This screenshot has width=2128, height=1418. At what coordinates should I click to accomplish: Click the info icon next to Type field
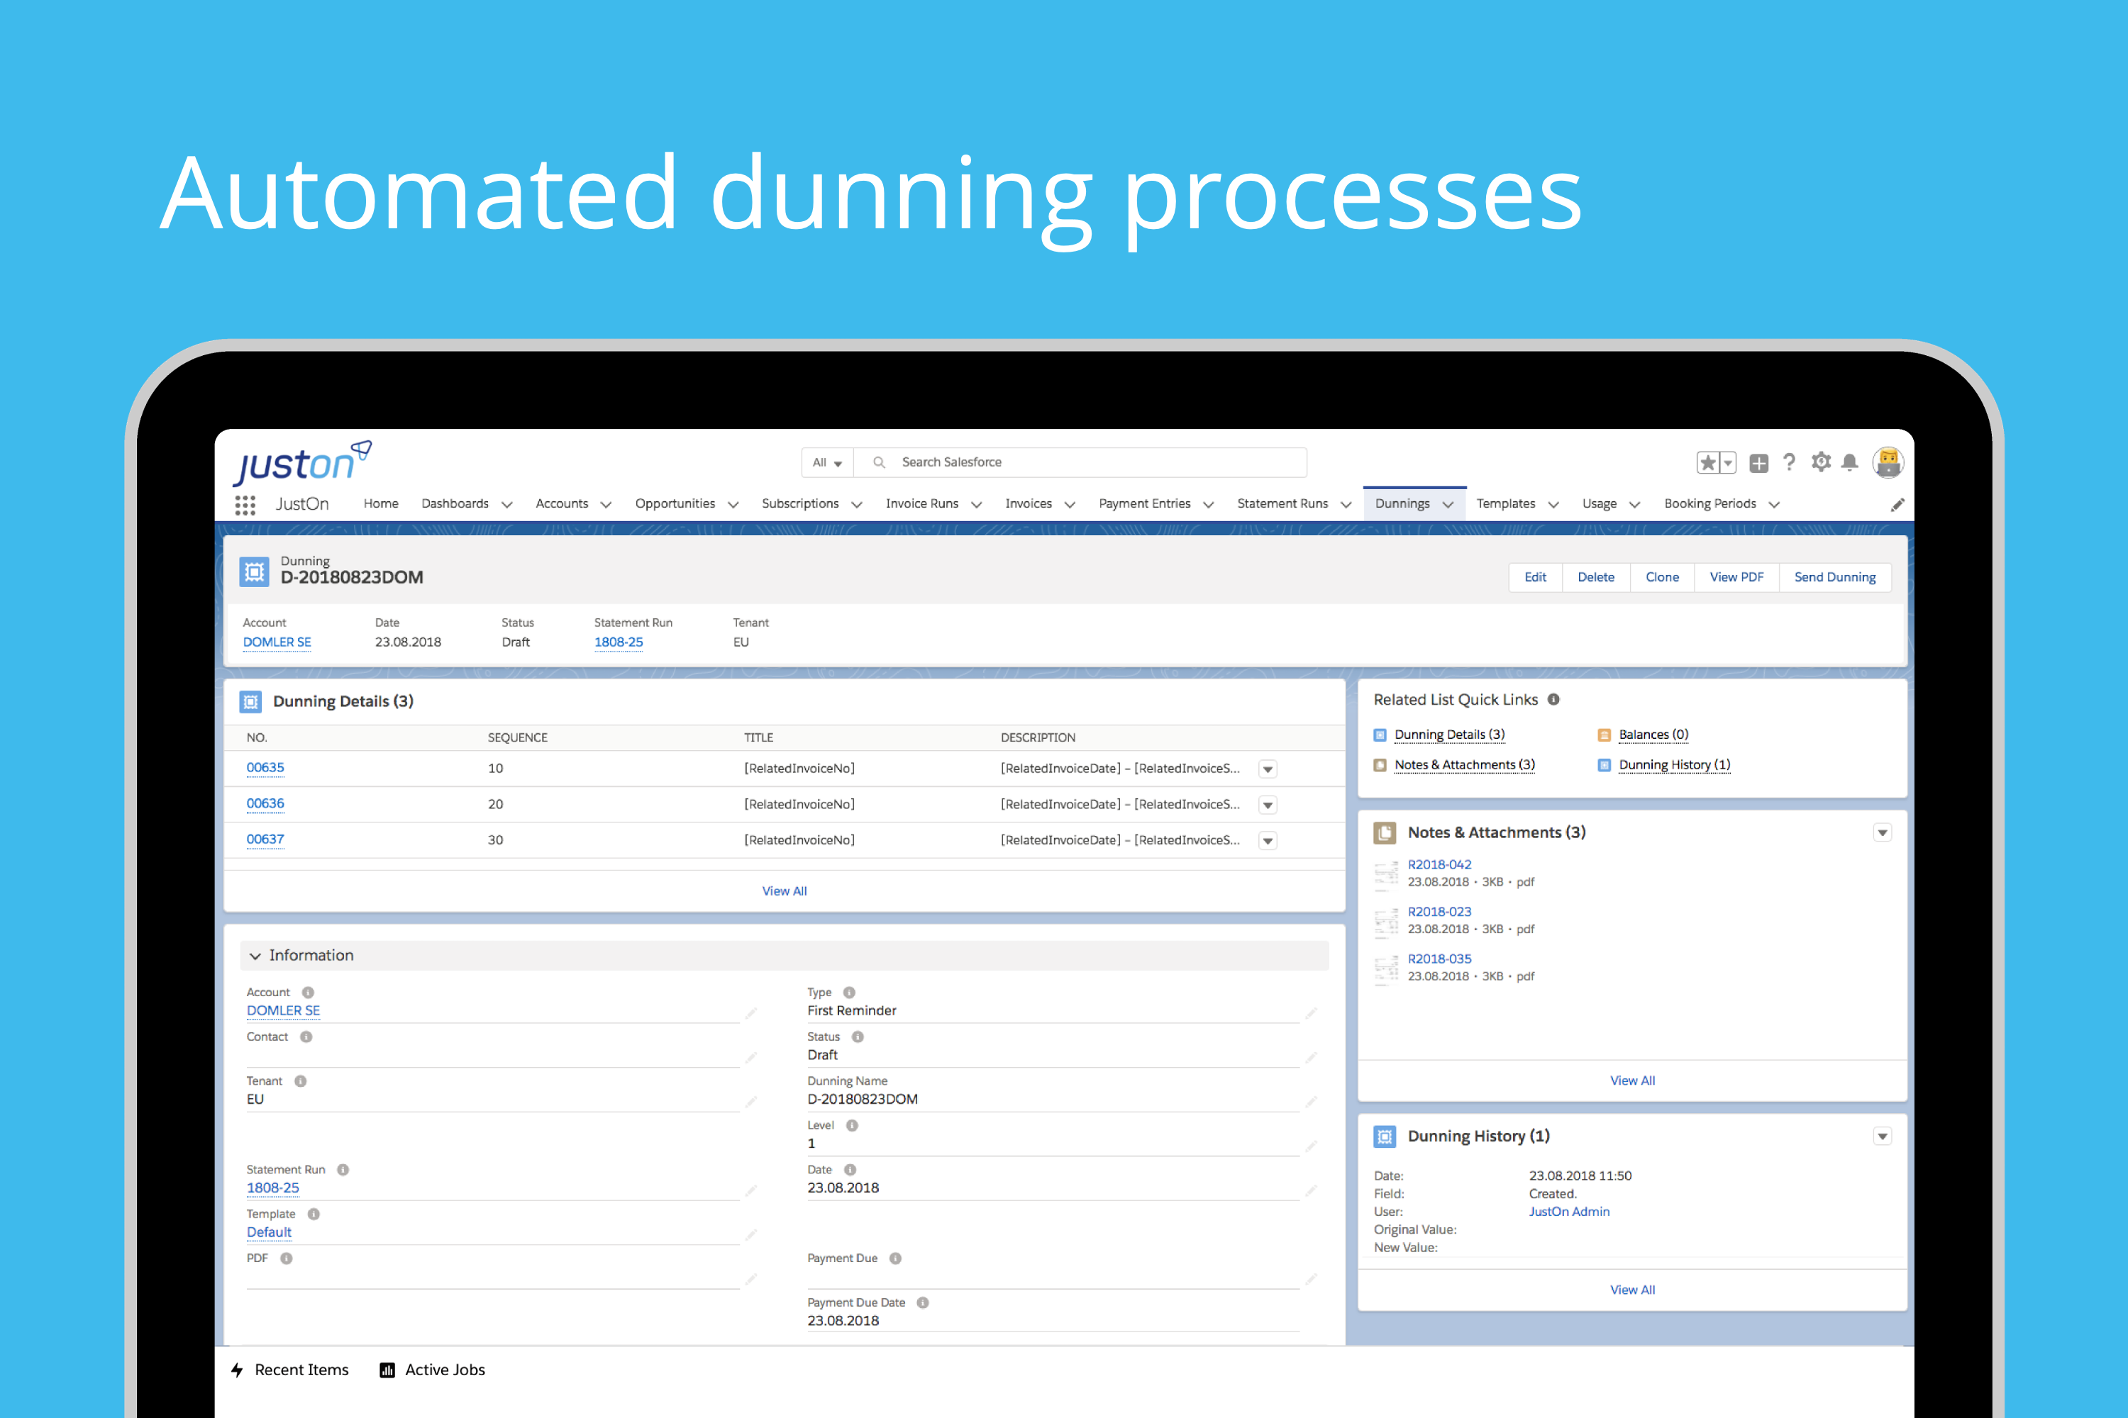(x=848, y=992)
